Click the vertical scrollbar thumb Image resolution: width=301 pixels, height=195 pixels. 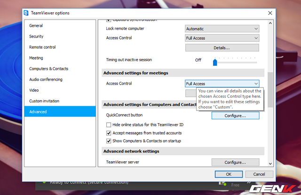click(x=270, y=90)
